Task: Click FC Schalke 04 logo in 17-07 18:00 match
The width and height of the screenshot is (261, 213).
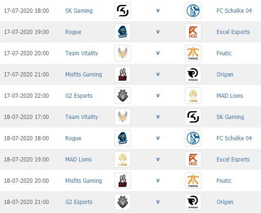Action: pyautogui.click(x=193, y=11)
